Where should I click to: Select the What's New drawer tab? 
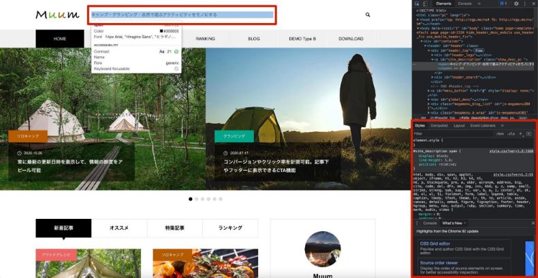pyautogui.click(x=452, y=223)
